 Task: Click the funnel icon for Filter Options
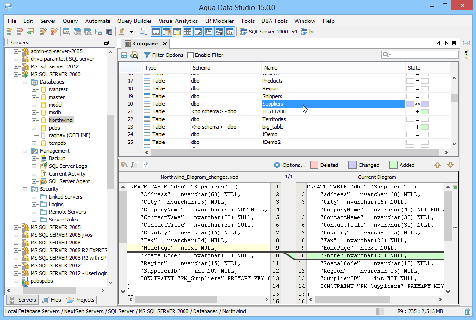tap(147, 55)
